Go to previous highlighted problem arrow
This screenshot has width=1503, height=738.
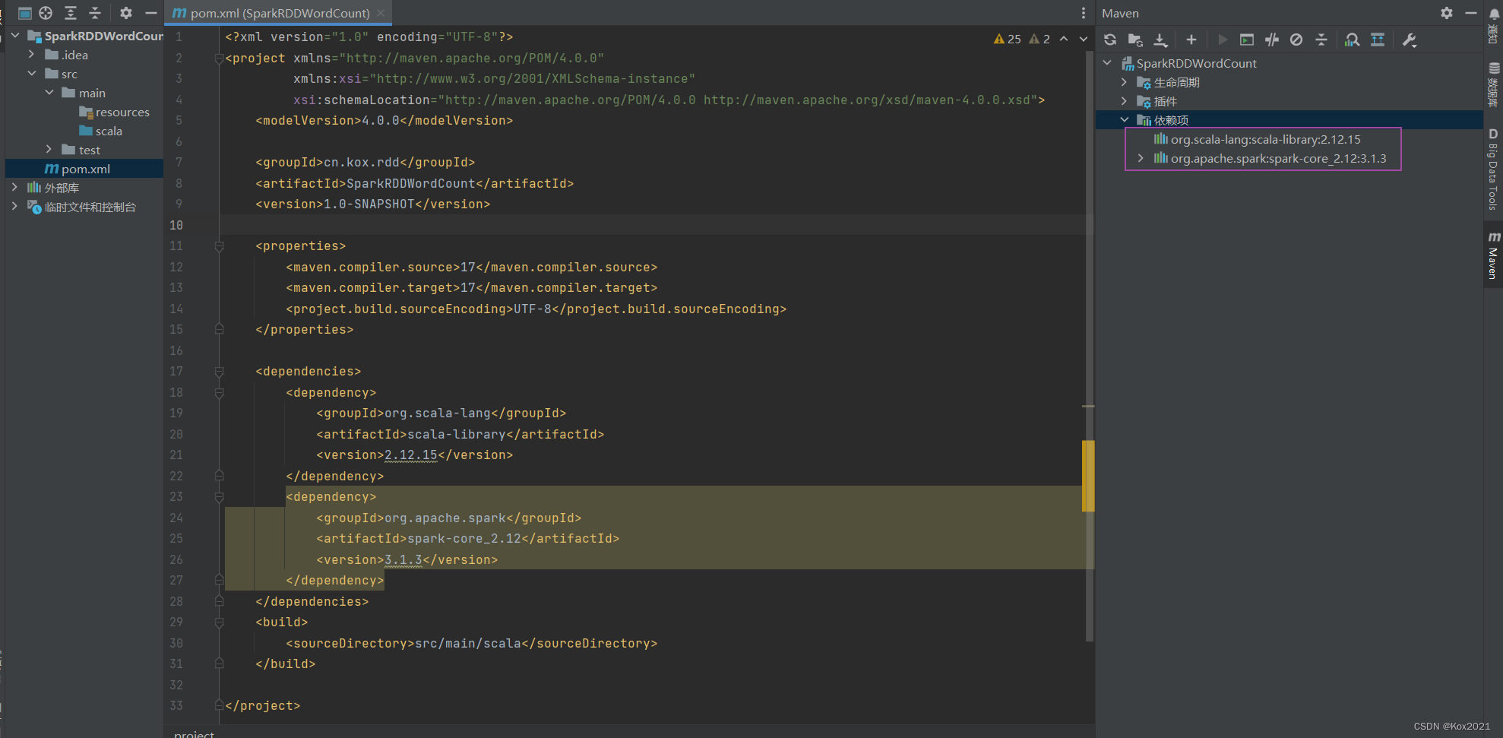click(x=1064, y=39)
